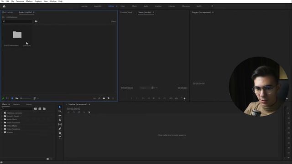292x164 pixels.
Task: Click Step Back 1 Frame in Source monitor
Action: pos(148,98)
